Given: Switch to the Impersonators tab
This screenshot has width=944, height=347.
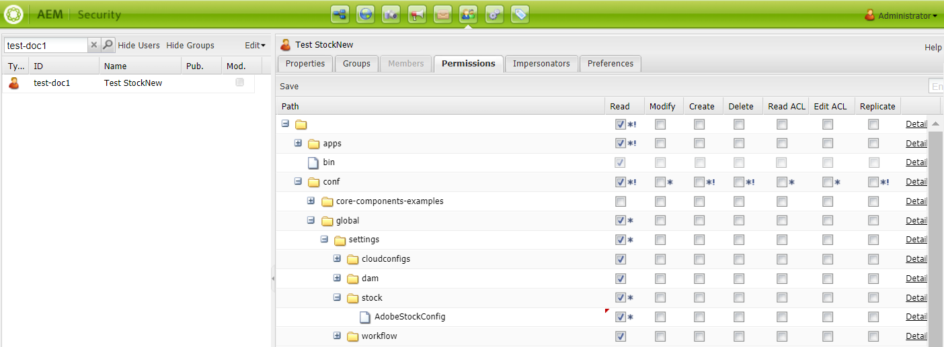Looking at the screenshot, I should coord(541,64).
